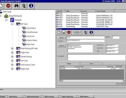Image resolution: width=126 pixels, height=98 pixels.
Task: Switch to ZMS Administration in taskbar
Action: point(32,96)
